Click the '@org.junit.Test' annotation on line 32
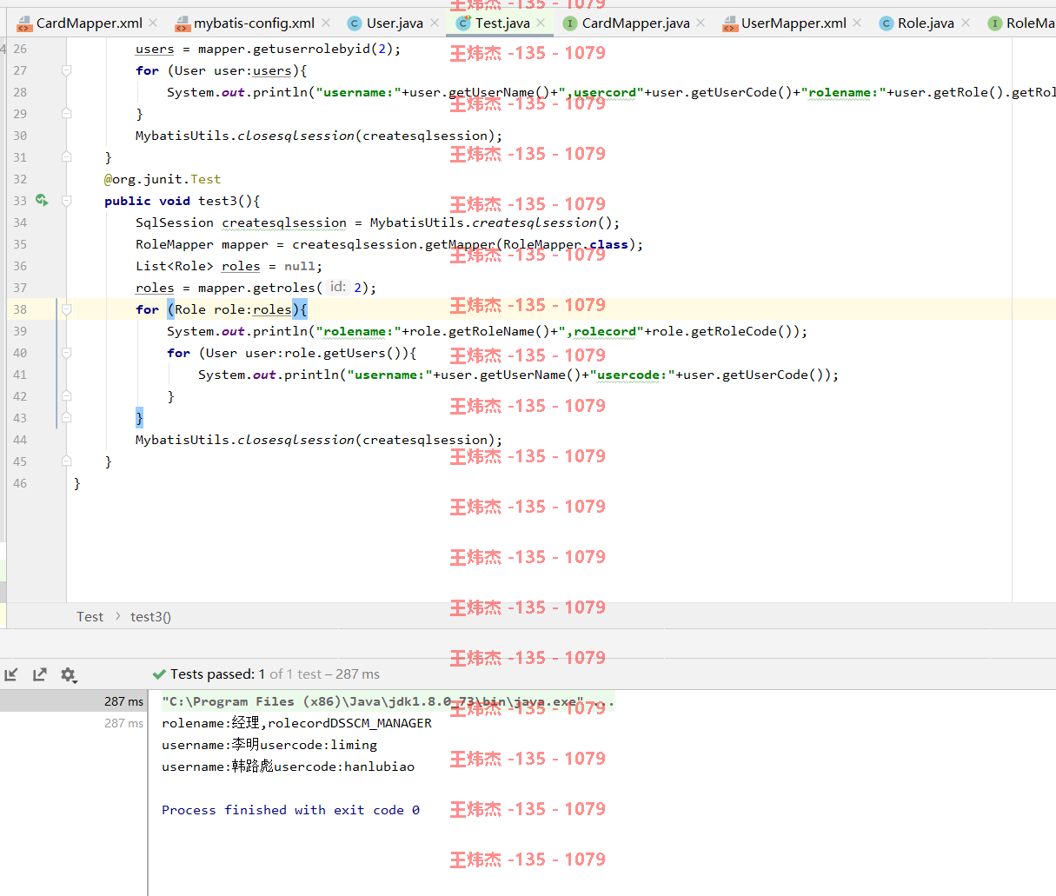Screen dimensions: 1056x896 [163, 179]
